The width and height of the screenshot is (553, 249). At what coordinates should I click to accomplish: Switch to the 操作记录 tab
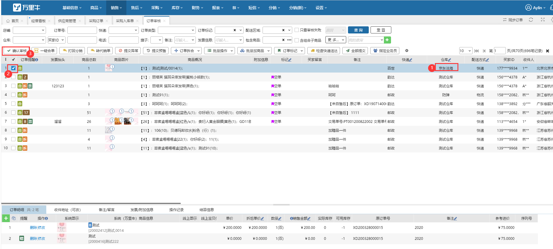coord(177,210)
